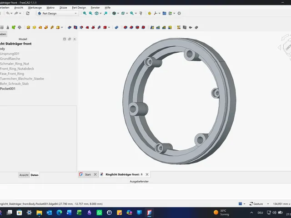Viewport: 291px width, 218px height.
Task: Open the Makro menu
Action: pos(50,8)
